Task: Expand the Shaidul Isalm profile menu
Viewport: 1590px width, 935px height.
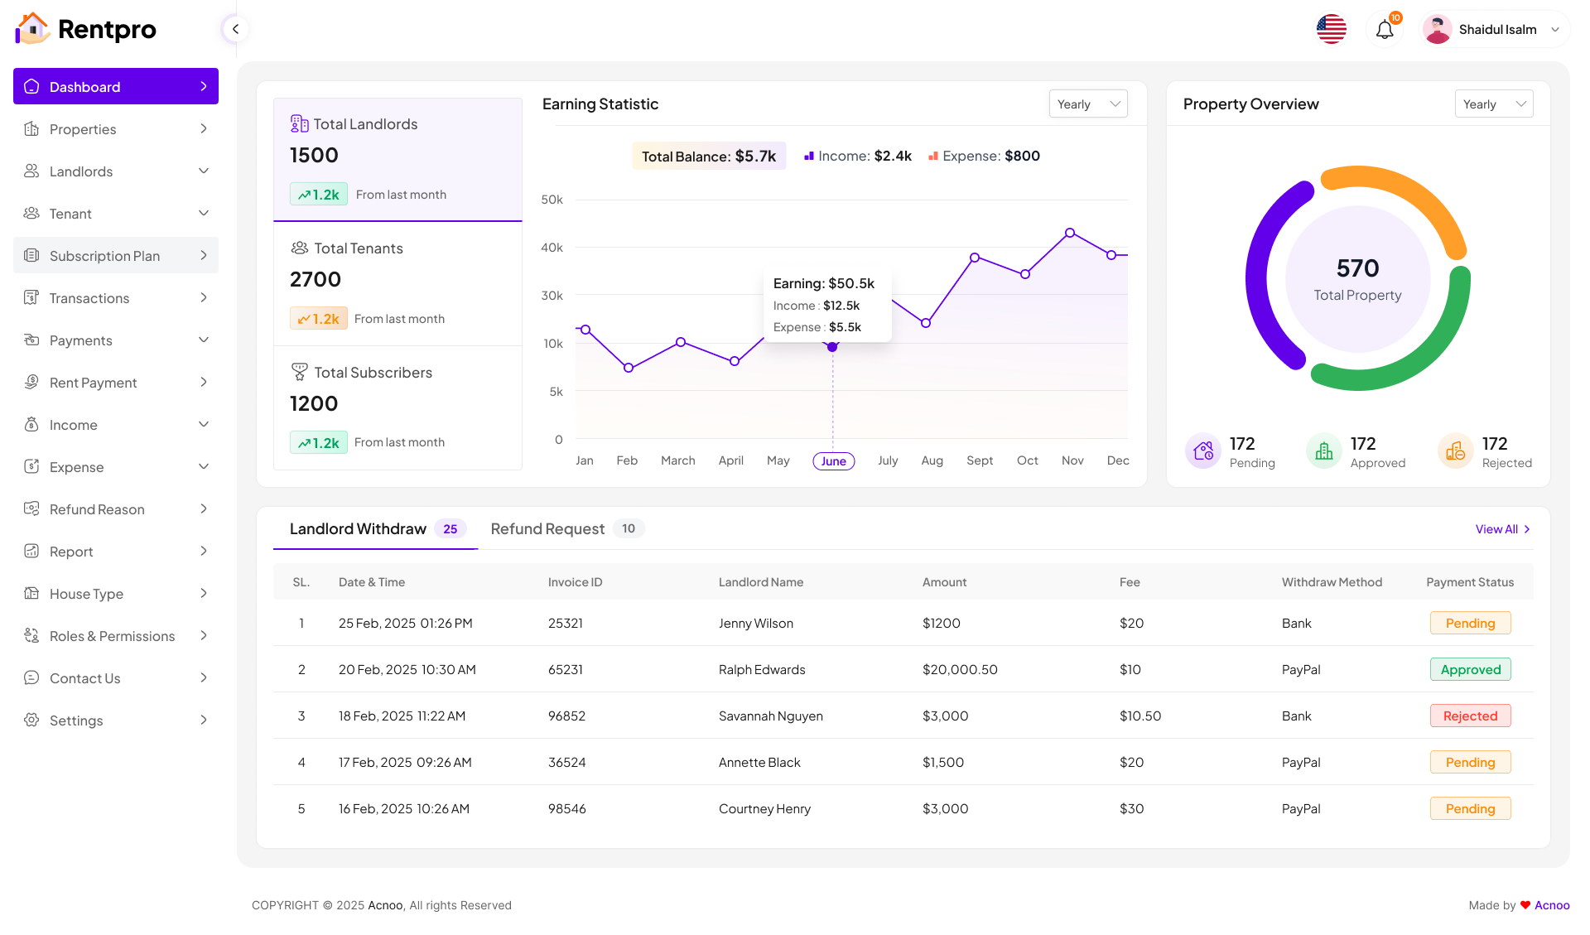Action: 1496,30
